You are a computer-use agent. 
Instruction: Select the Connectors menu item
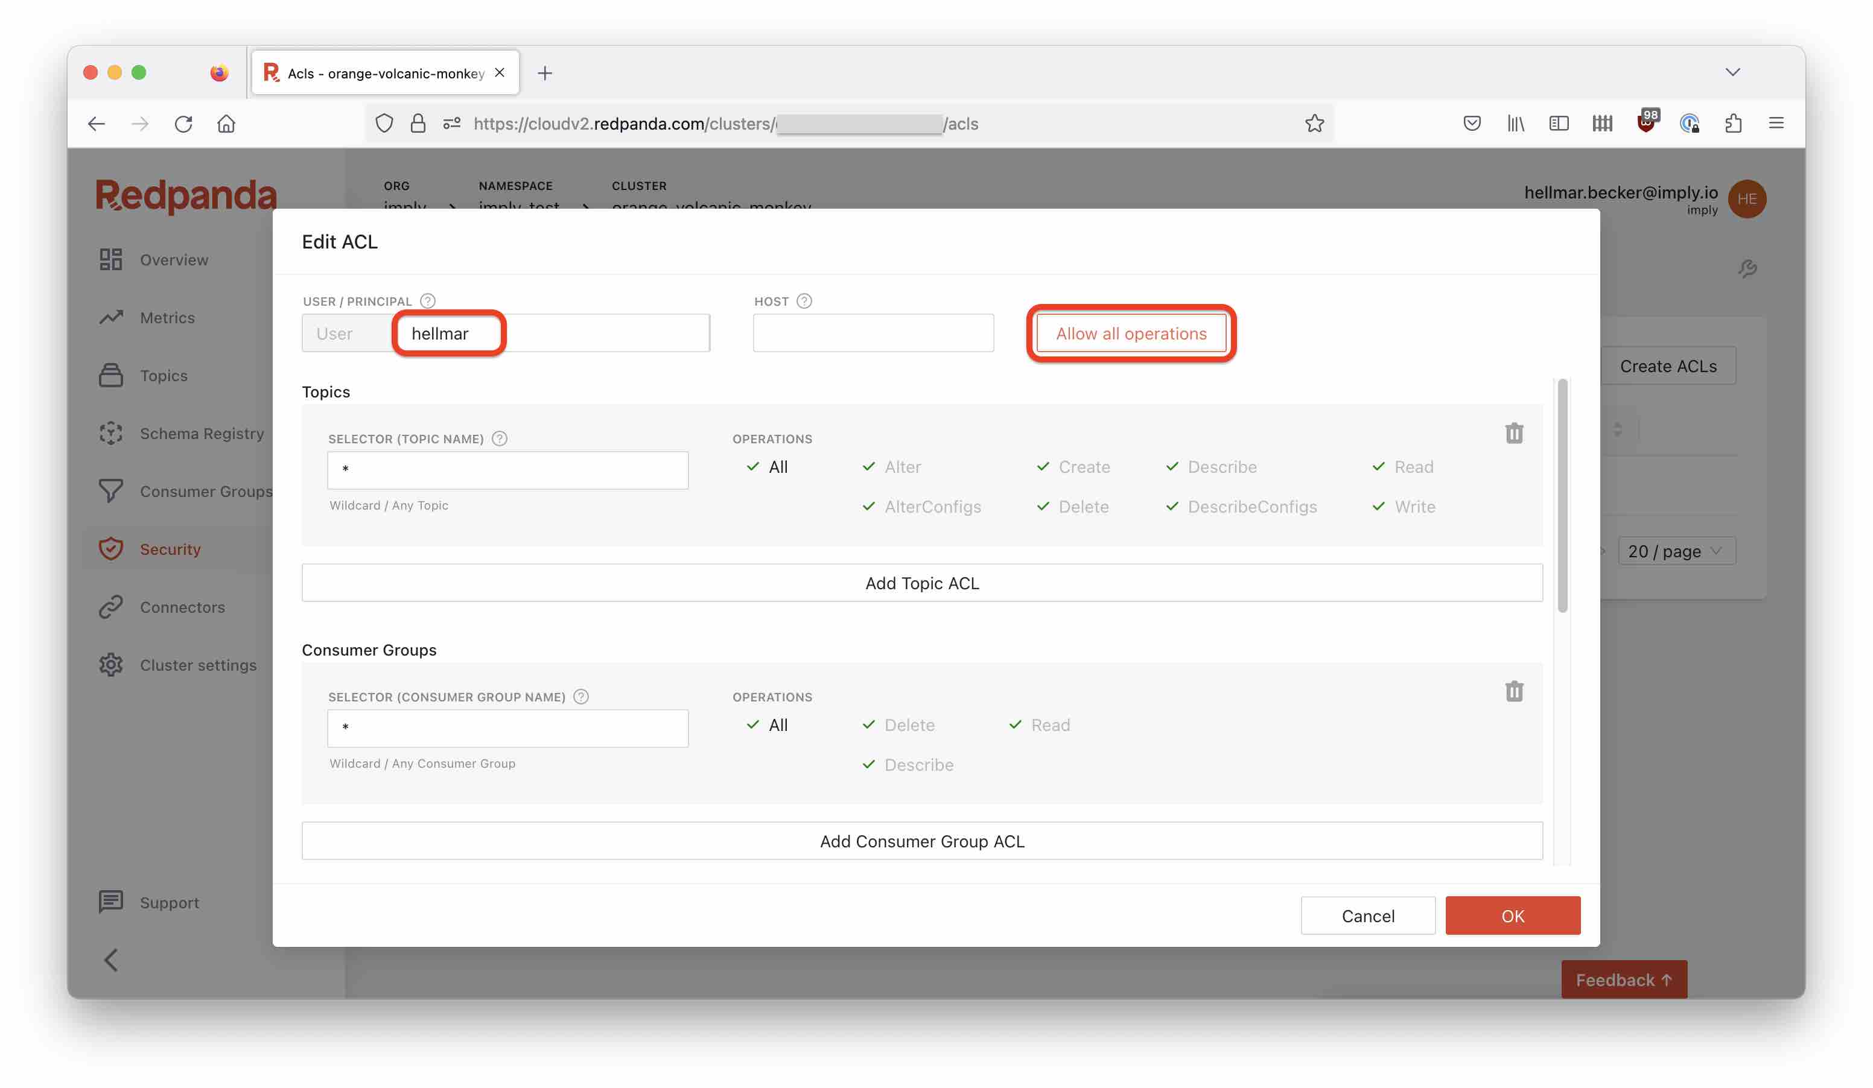tap(183, 606)
